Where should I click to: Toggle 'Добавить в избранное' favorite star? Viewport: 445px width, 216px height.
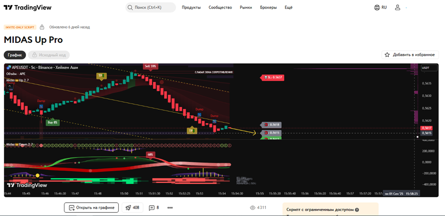[387, 55]
